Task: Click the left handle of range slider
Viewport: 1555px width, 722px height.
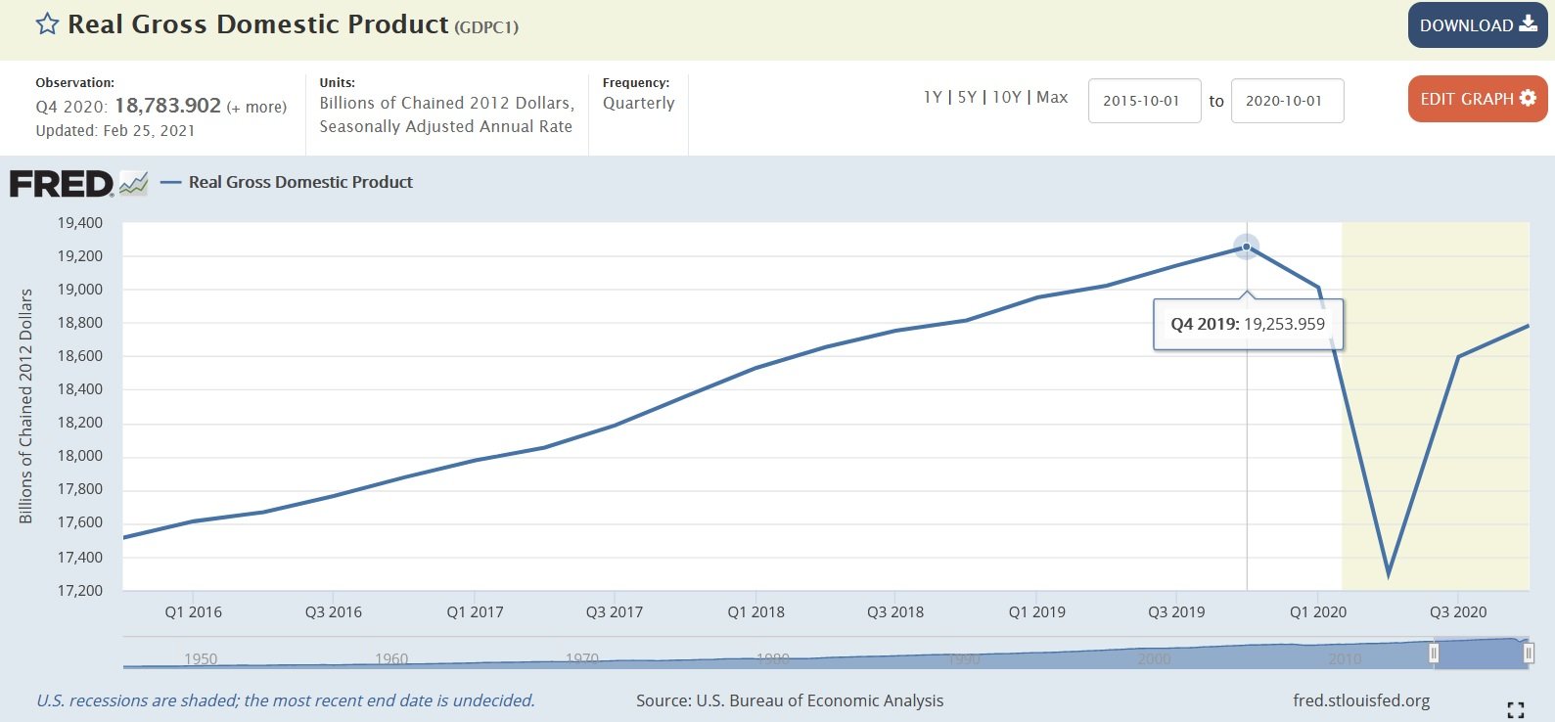Action: click(1434, 654)
